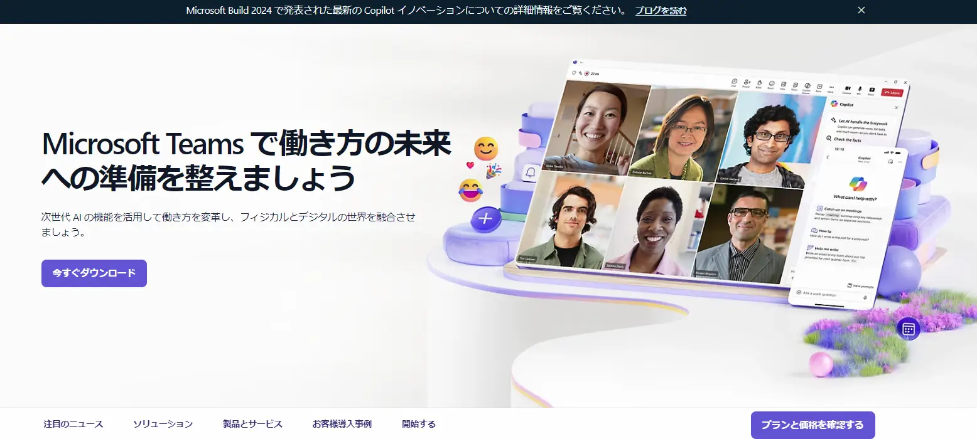Select "ソリューション" in the page navigation

coord(163,424)
